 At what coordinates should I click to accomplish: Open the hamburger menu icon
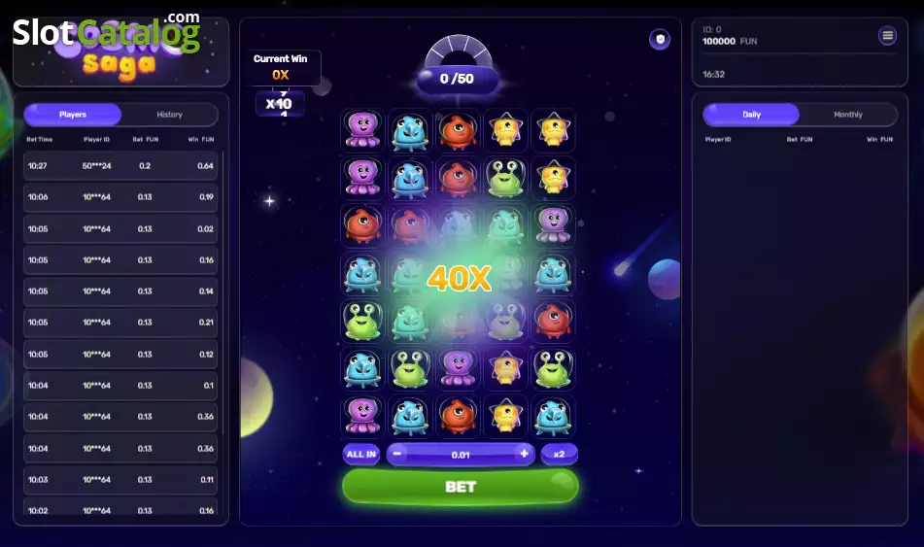(x=887, y=36)
